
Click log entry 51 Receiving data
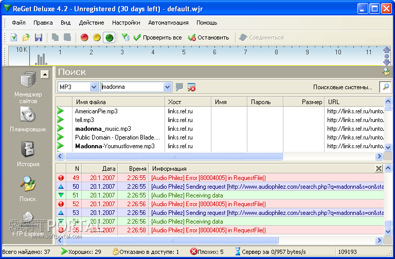coord(220,195)
